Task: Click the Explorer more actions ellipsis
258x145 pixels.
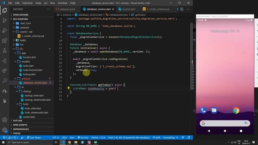Action: [x=49, y=9]
